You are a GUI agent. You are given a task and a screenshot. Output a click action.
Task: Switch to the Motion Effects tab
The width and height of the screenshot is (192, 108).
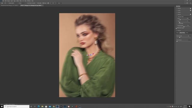tap(182, 33)
